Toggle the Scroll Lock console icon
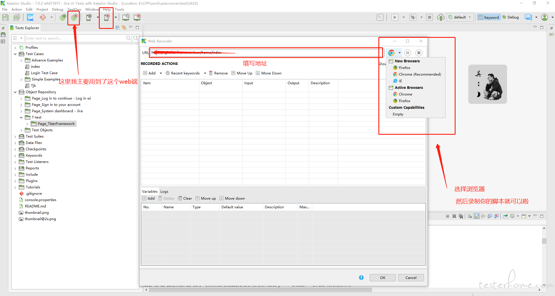The height and width of the screenshot is (296, 555). [477, 216]
